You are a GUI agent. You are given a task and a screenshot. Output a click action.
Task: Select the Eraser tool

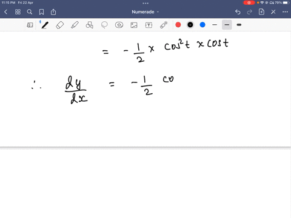(x=60, y=25)
